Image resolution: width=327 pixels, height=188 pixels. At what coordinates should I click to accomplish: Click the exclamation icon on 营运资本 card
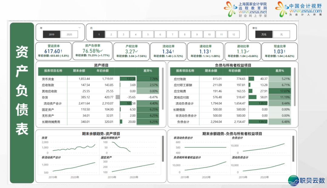coord(61,51)
